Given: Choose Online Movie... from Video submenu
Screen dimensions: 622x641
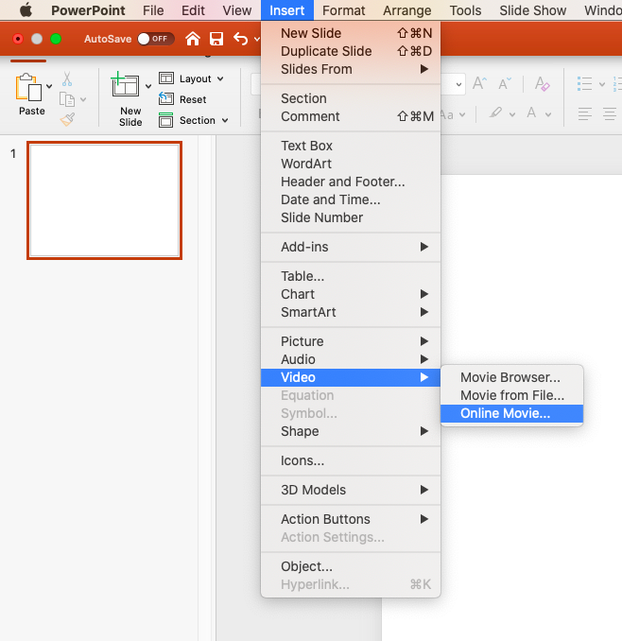Looking at the screenshot, I should [x=511, y=413].
